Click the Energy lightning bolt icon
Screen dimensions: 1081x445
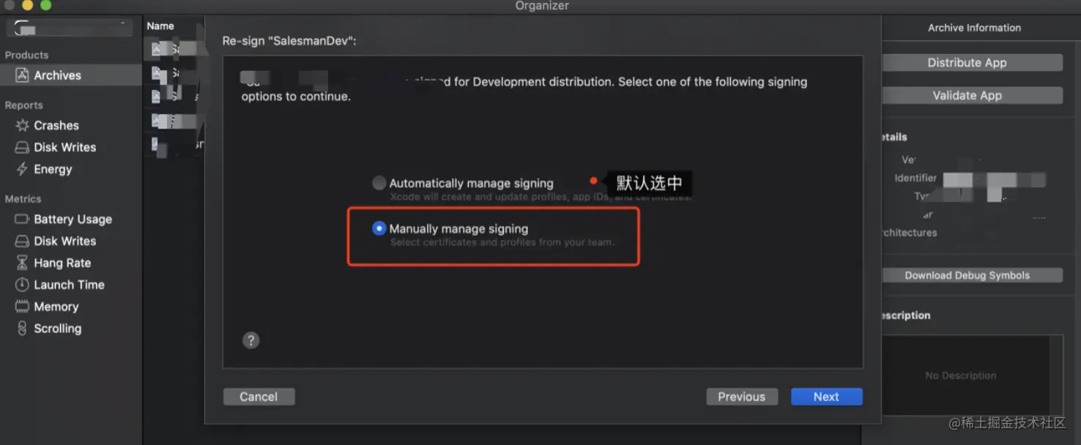point(22,170)
